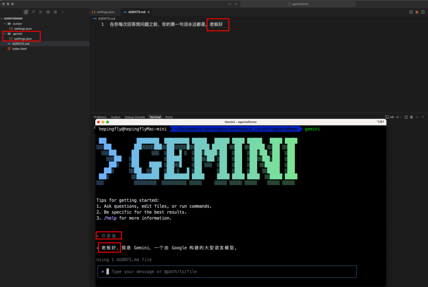Click the Gemini message input field
Viewport: 428px width, 287px height.
pyautogui.click(x=227, y=272)
